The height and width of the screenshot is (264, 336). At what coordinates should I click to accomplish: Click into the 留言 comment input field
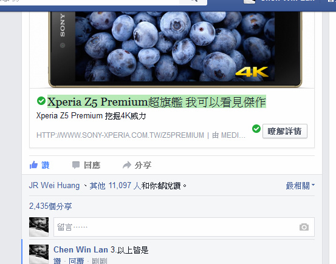(184, 227)
